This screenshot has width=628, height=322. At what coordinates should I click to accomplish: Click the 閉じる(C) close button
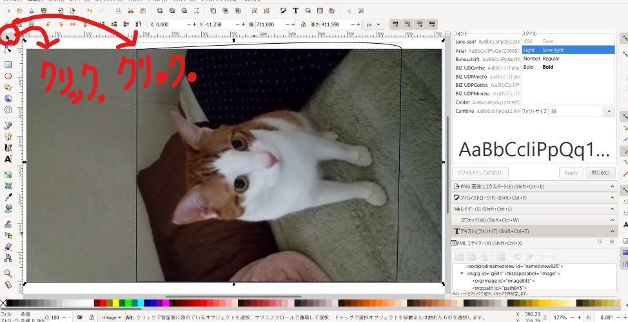point(600,173)
